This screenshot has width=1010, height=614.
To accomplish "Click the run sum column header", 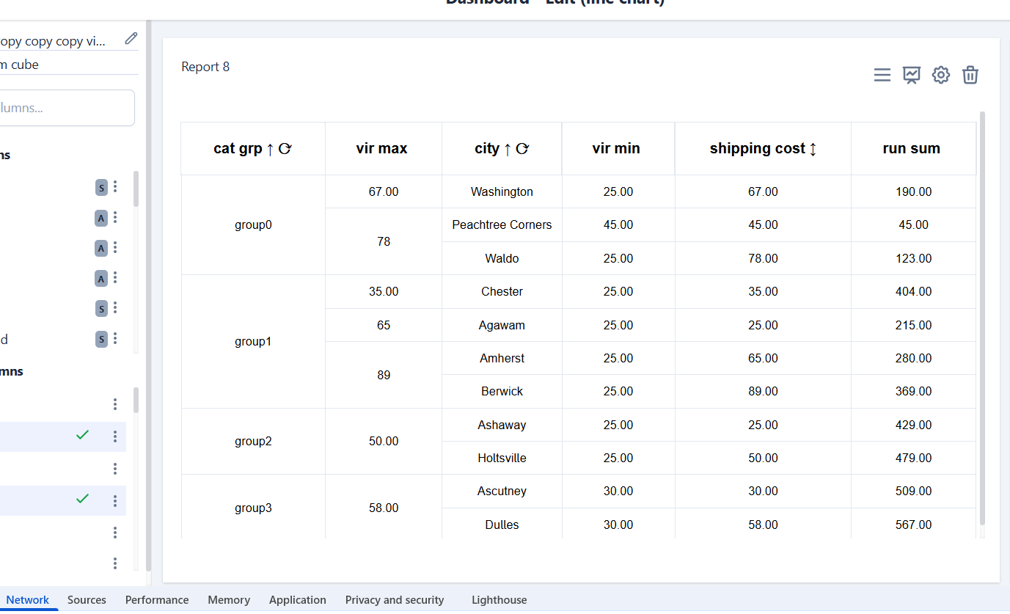I will coord(911,149).
